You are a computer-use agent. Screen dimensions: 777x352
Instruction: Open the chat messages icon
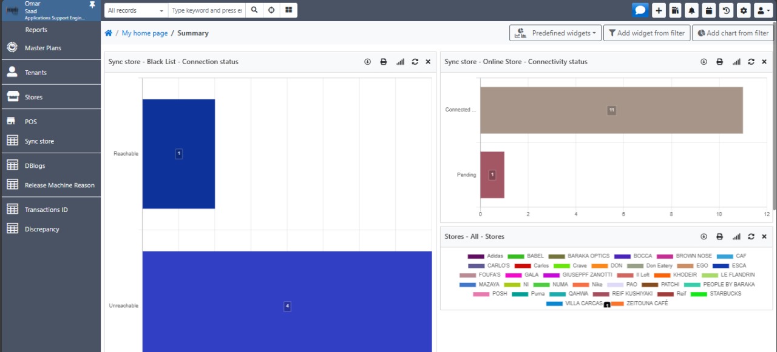point(640,10)
